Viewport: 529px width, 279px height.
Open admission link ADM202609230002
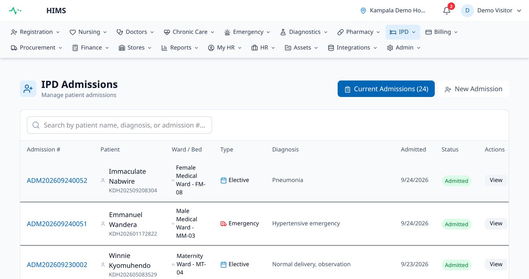click(57, 265)
